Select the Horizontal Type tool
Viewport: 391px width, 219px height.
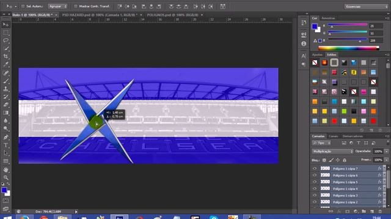5,145
